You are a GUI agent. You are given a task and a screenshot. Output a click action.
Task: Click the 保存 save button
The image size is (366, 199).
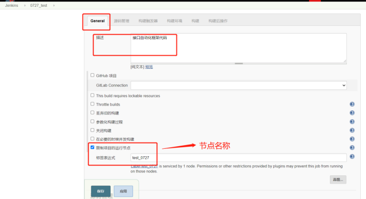tap(101, 191)
